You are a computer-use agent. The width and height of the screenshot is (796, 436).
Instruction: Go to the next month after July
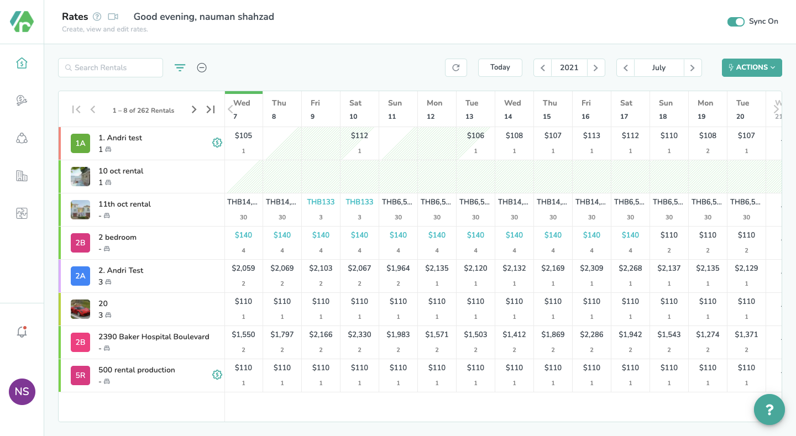[x=693, y=67]
